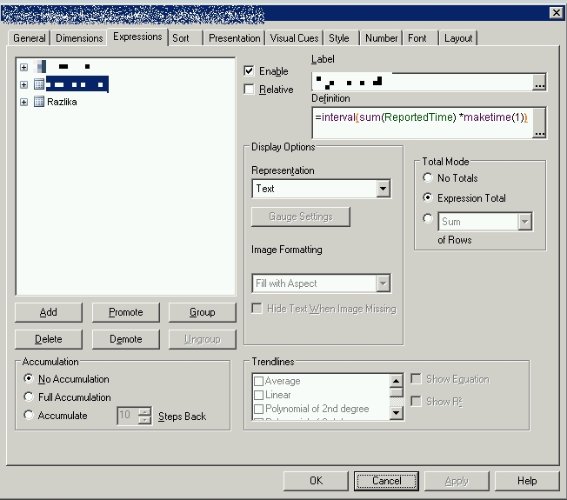Click the Steps Back number field

point(128,416)
